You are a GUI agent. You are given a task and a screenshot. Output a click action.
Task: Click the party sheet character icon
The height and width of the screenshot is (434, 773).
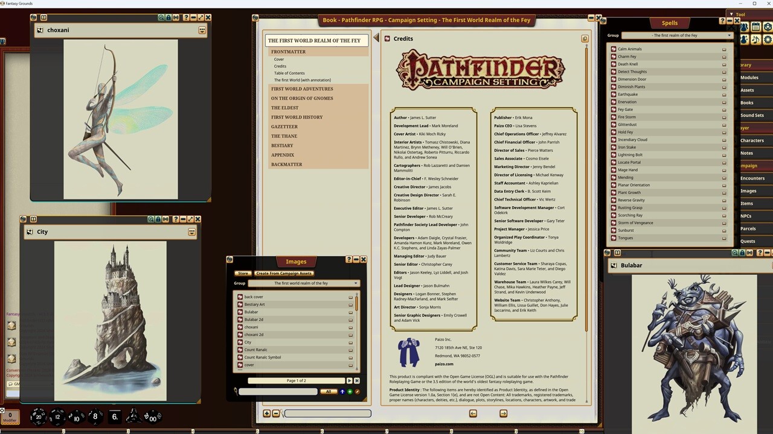coord(744,27)
